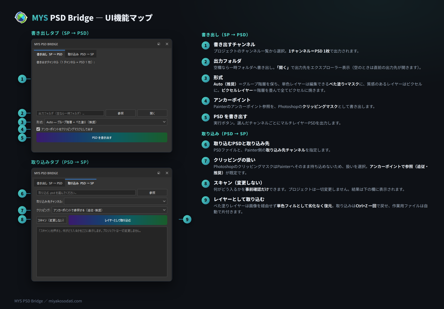The image size is (444, 309).
Task: Click page title MYS PSD Bridge — UI機能マップ
Action: tap(92, 18)
